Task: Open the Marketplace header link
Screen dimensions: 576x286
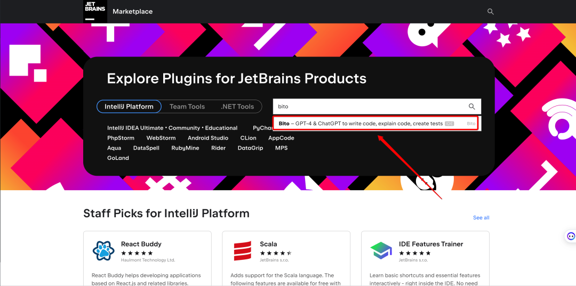Action: click(x=133, y=12)
